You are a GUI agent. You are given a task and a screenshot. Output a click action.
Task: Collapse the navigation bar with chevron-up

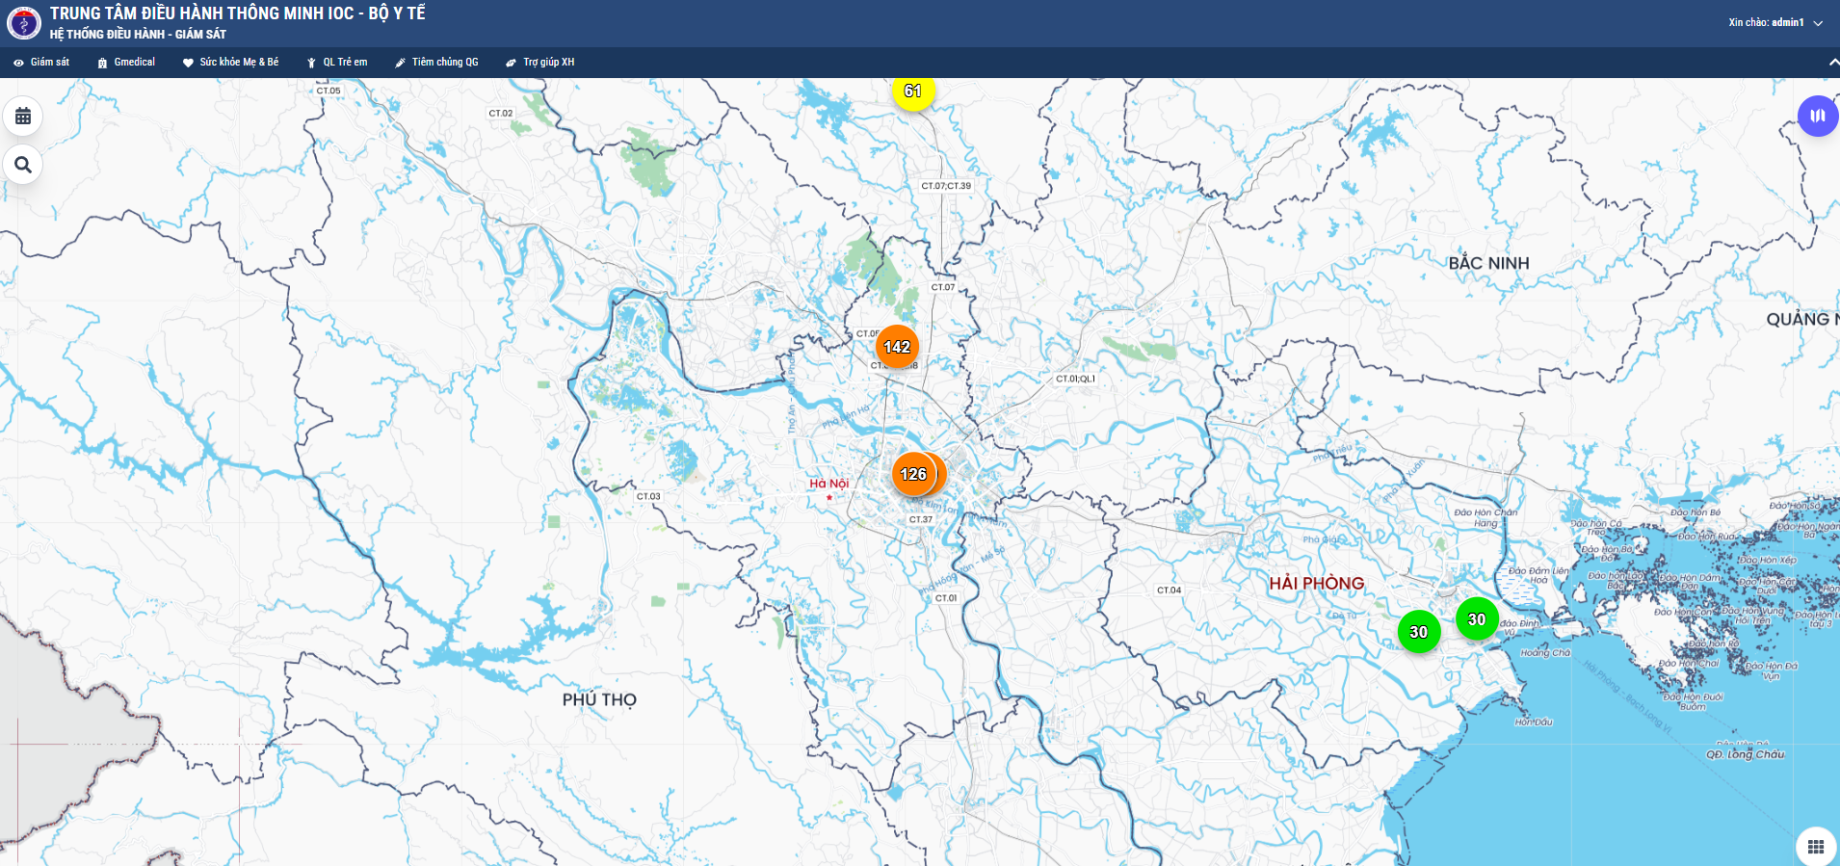(x=1833, y=63)
